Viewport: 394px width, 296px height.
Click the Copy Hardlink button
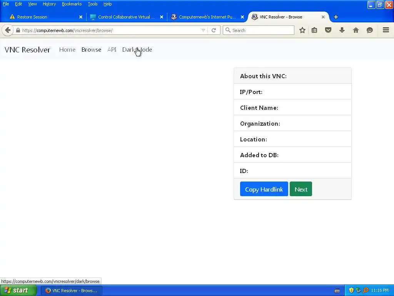point(264,189)
